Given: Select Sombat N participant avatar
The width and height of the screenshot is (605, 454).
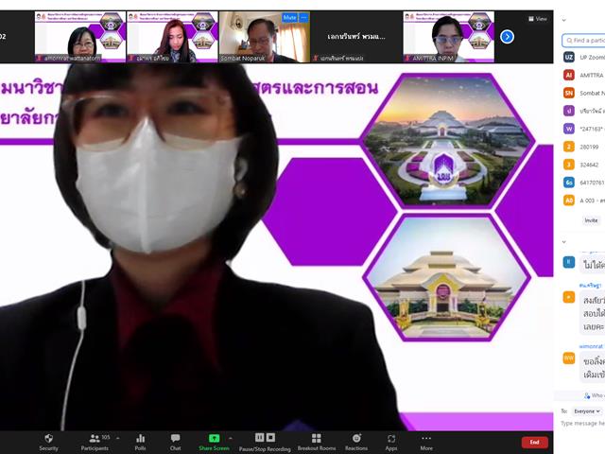Looking at the screenshot, I should pos(569,93).
